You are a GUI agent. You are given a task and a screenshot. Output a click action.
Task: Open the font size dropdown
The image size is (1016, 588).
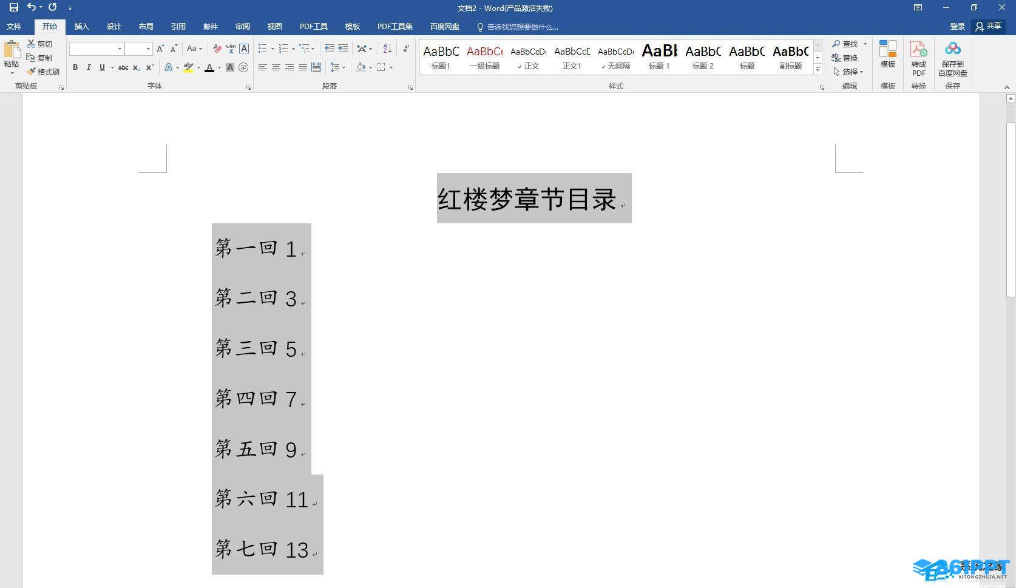pyautogui.click(x=148, y=49)
